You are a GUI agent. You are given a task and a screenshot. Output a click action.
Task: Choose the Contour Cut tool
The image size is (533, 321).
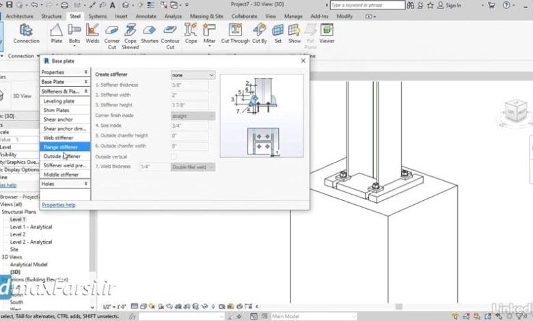(170, 31)
